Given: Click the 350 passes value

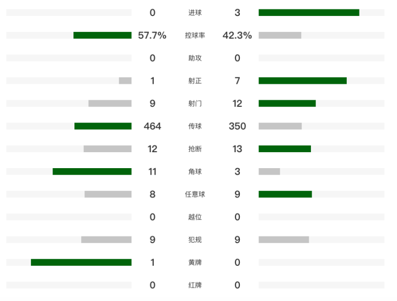Looking at the screenshot, I should point(237,126).
